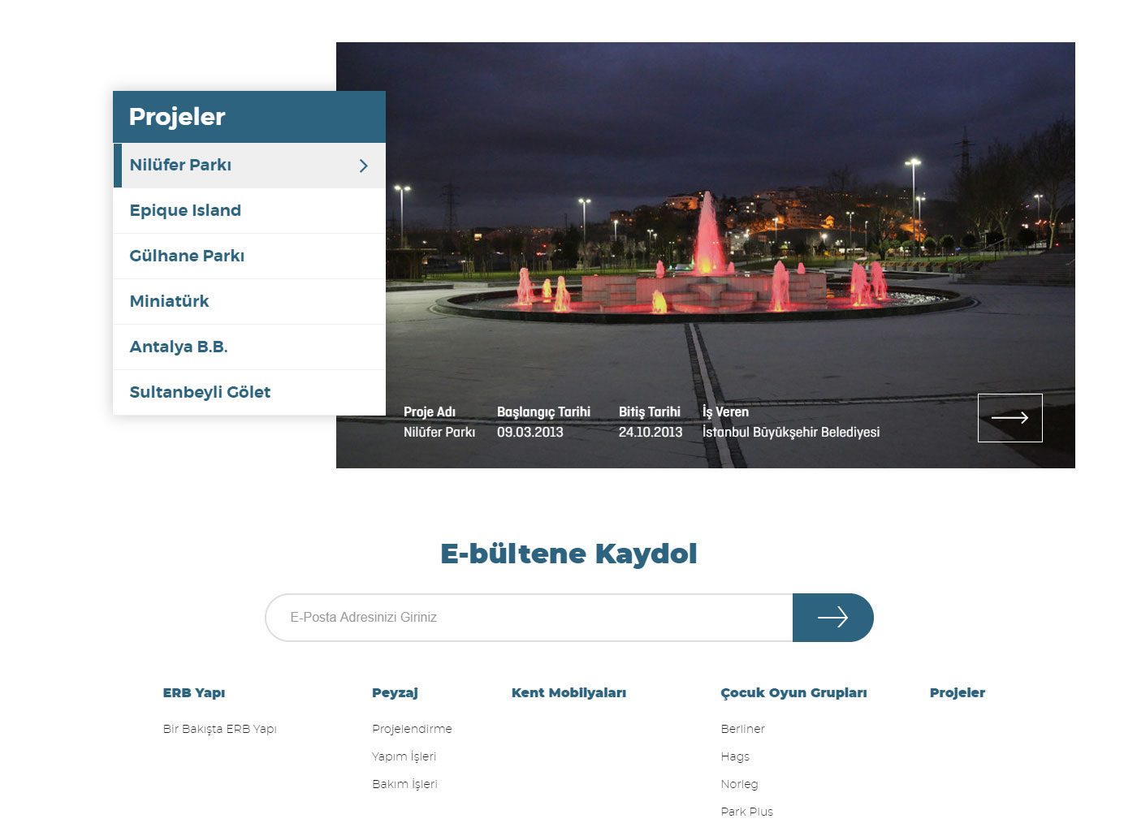Screen dimensions: 1137x836
Task: Submit the e-bulletin signup arrow button
Action: pos(832,618)
